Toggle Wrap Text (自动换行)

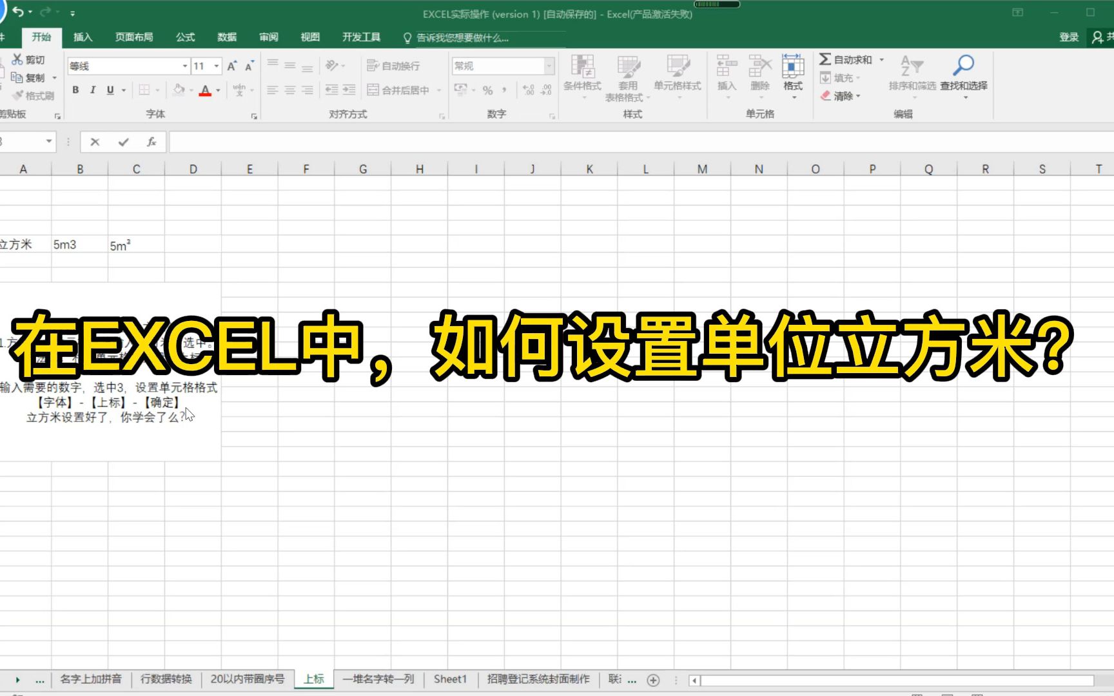point(393,66)
